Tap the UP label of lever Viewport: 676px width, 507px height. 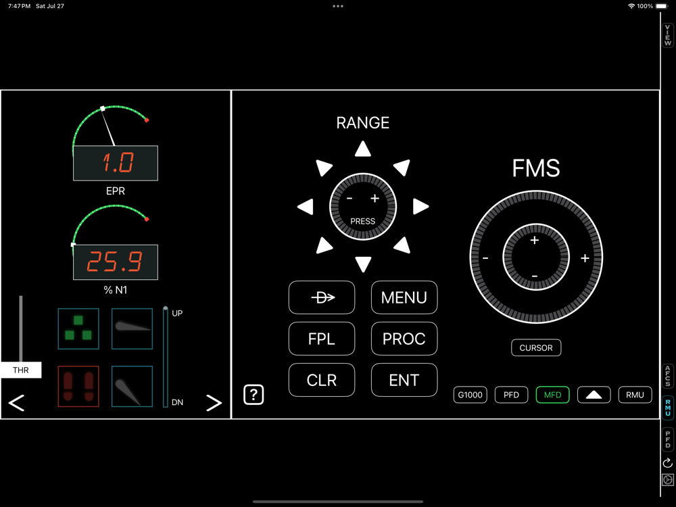[x=177, y=314]
